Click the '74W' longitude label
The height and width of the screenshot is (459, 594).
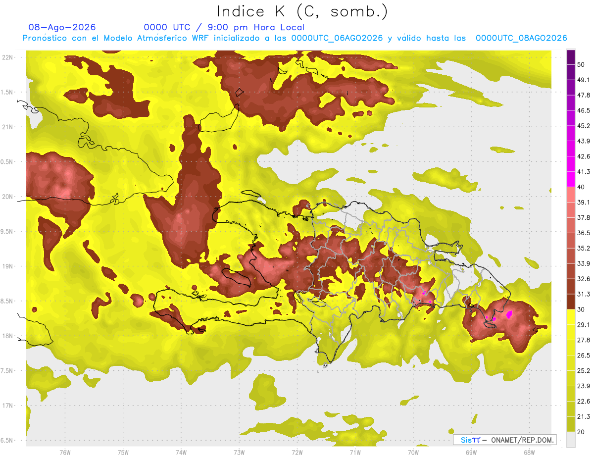pos(181,452)
